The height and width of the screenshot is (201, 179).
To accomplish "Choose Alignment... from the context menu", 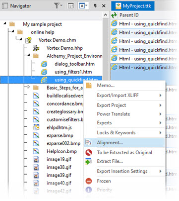I will click(x=124, y=143).
